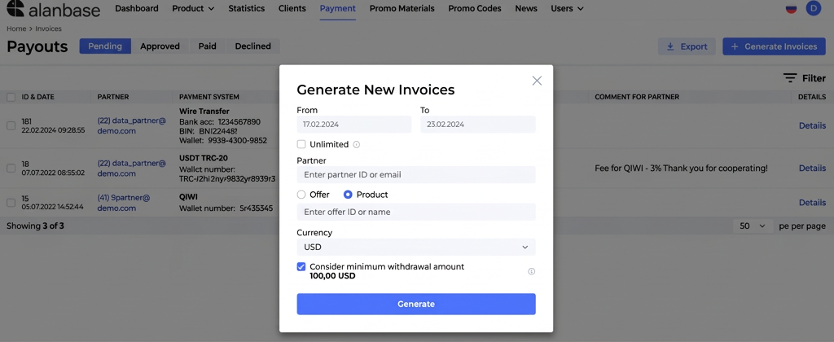Open Details for invoice 18
This screenshot has height=342, width=834.
tap(812, 168)
